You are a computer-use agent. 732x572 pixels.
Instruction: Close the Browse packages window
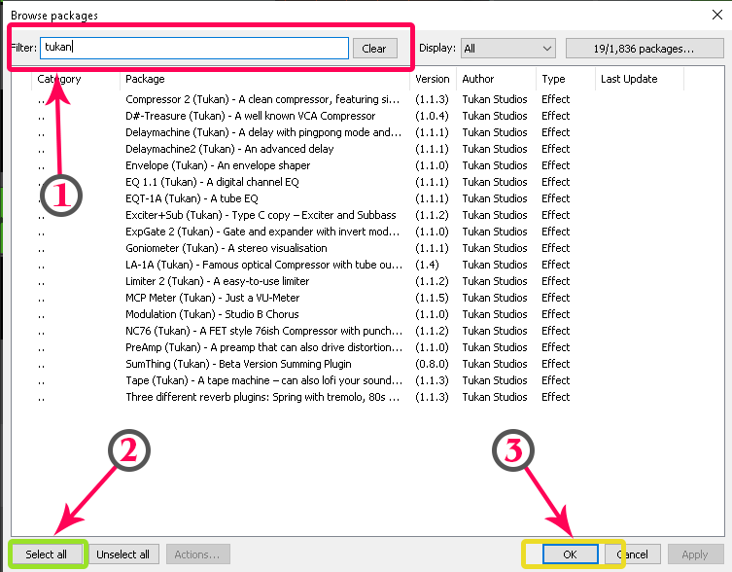[717, 15]
